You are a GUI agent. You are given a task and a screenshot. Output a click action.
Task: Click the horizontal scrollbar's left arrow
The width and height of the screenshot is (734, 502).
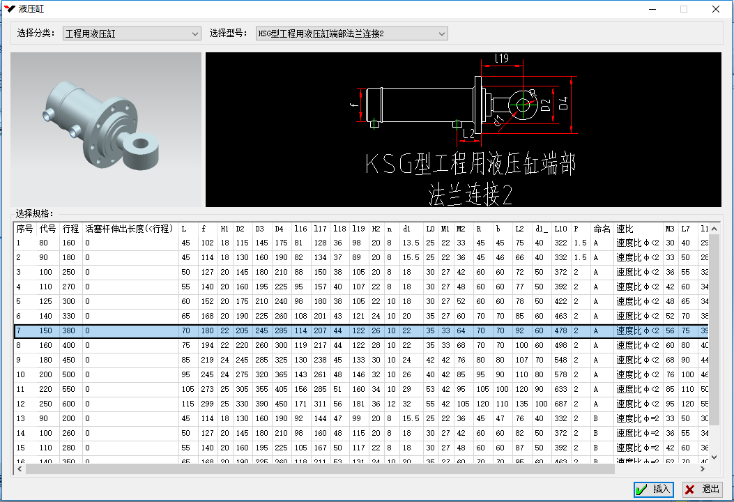click(20, 469)
